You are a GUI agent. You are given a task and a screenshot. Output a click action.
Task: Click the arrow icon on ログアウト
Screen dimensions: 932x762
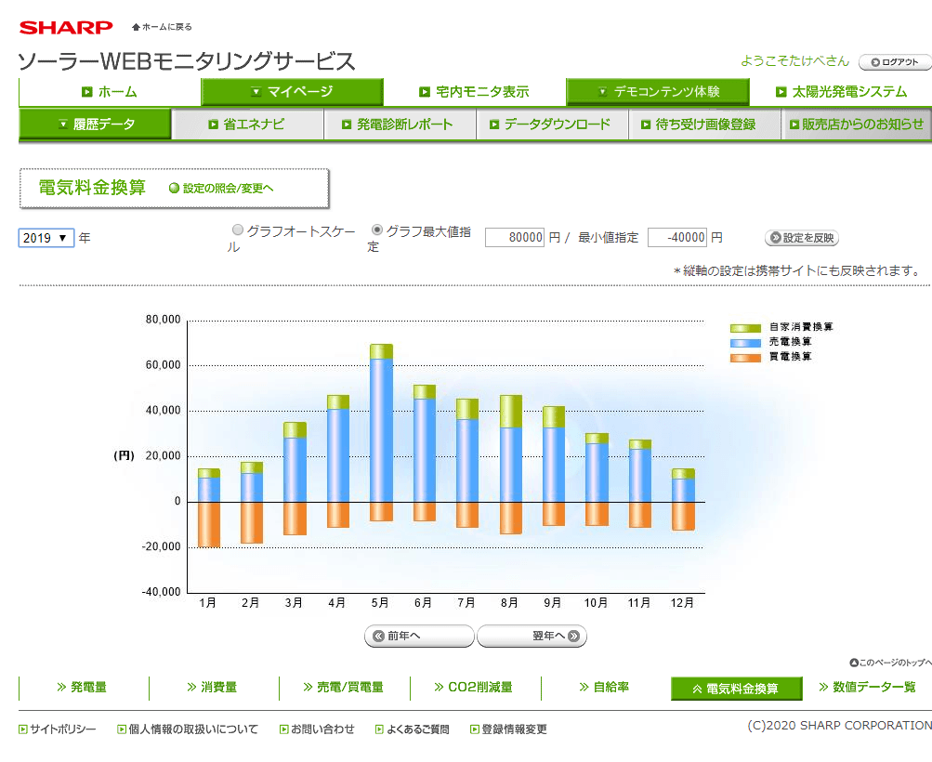point(875,62)
